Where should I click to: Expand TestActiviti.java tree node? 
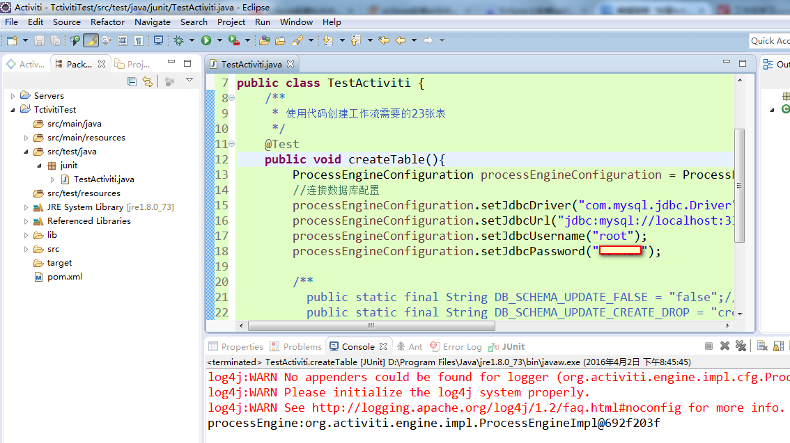[x=53, y=179]
